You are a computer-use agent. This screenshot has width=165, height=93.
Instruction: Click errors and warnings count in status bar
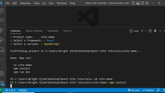point(10,90)
